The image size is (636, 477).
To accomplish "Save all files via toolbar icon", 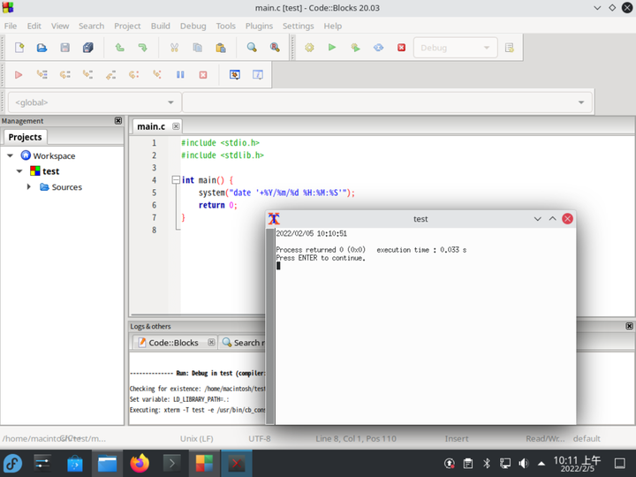I will tap(88, 48).
